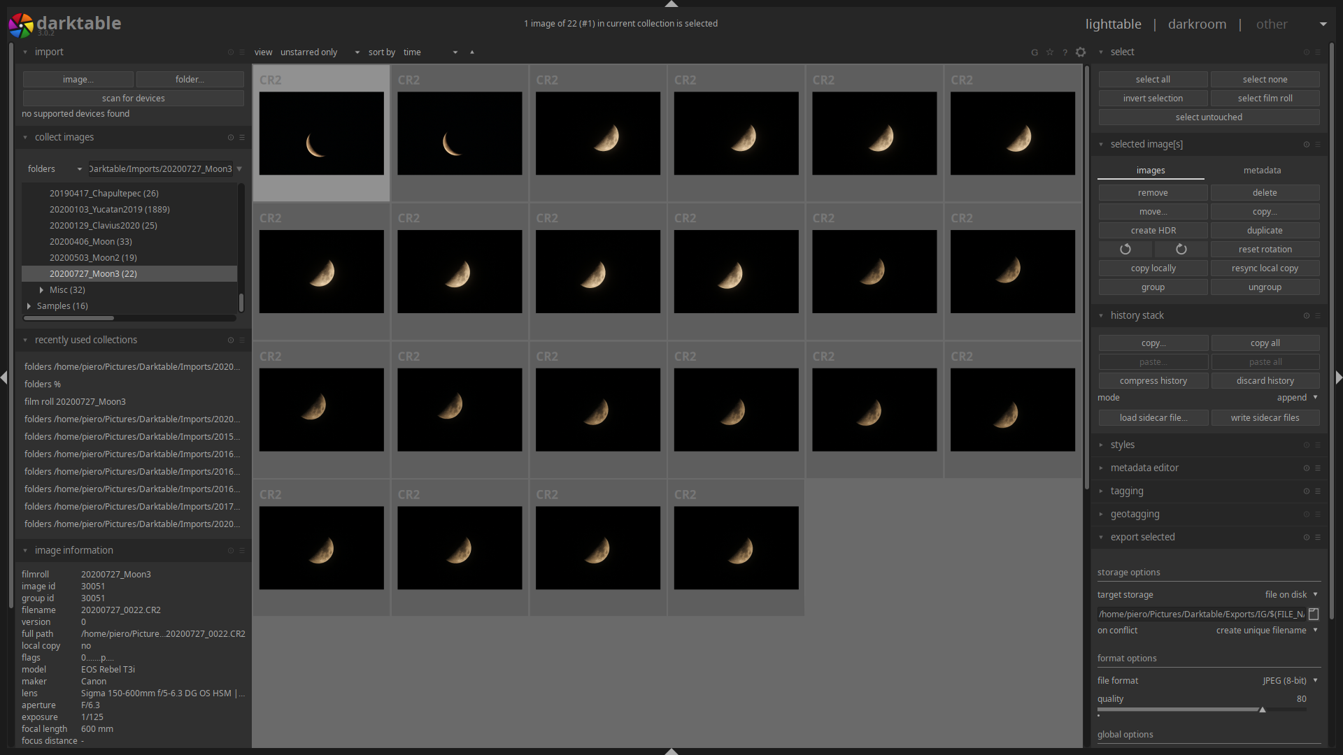The height and width of the screenshot is (755, 1343).
Task: Select the 20200727_Moon3 folder thumbnail
Action: (93, 274)
